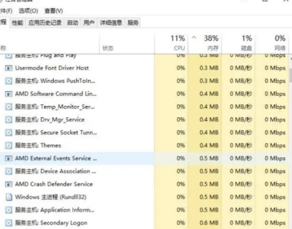
Task: Click the sort arrow above 38% memory
Action: (x=194, y=37)
